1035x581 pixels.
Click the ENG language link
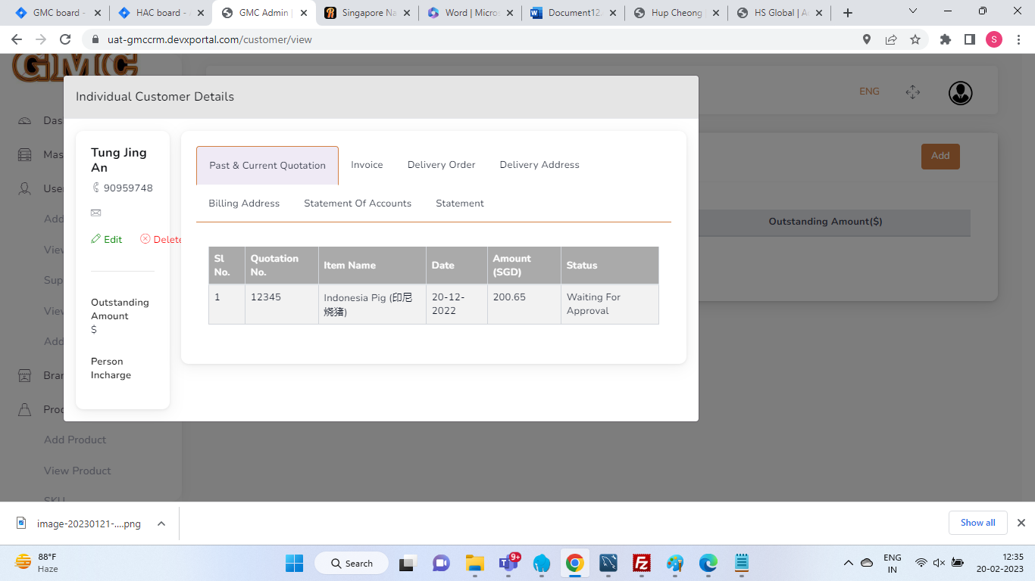(869, 92)
